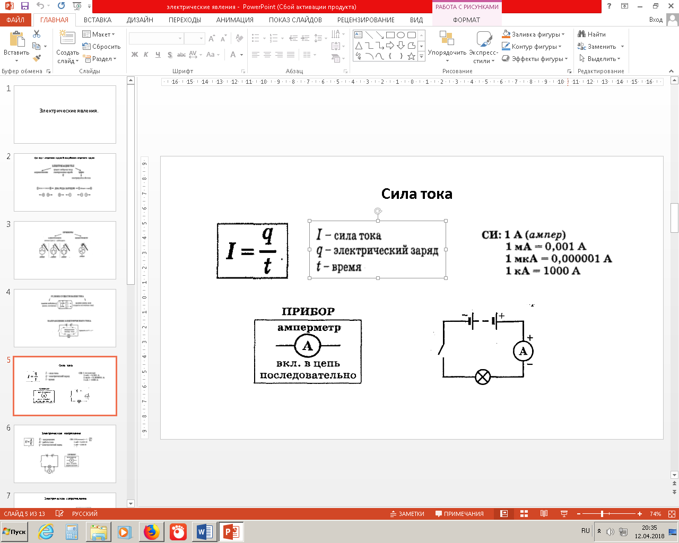Viewport: 679px width, 543px height.
Task: Expand the Выделить (Select) dropdown
Action: click(600, 59)
